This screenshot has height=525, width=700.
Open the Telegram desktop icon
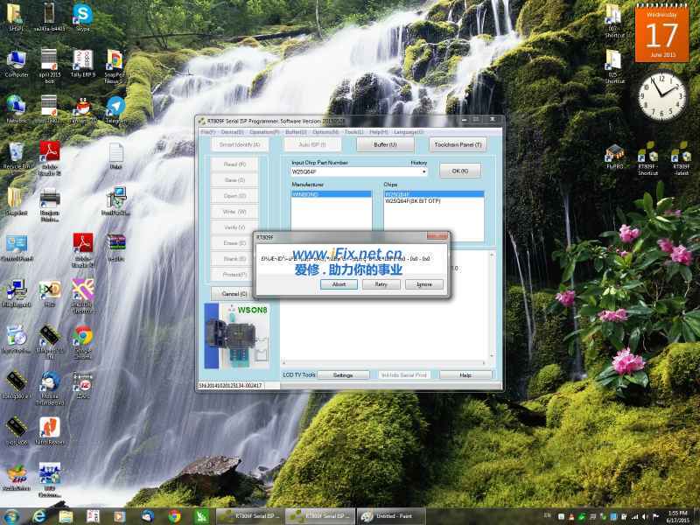115,109
